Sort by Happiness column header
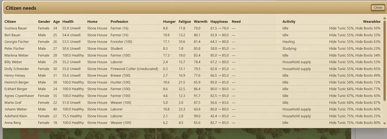Screen dimensions: 387x139 coord(219,22)
